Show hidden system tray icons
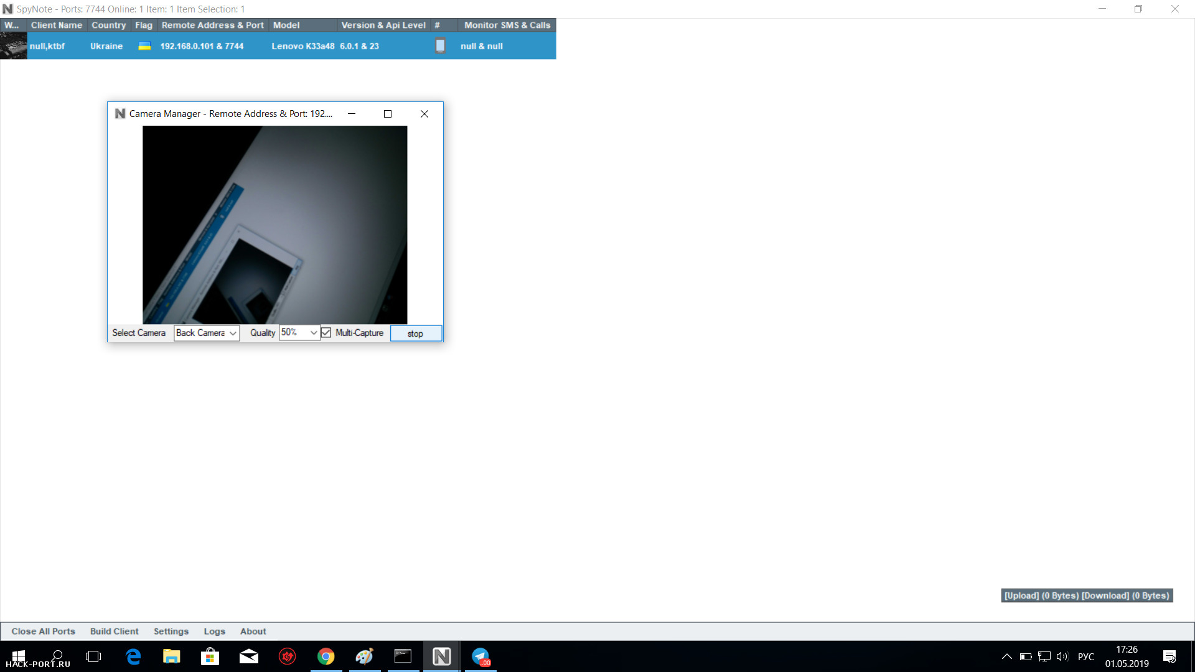This screenshot has height=672, width=1195. [x=1006, y=656]
